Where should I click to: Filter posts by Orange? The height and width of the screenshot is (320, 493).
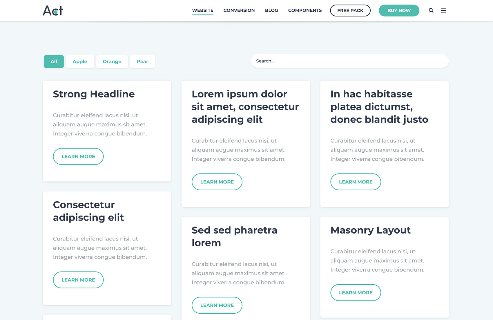[x=112, y=62]
